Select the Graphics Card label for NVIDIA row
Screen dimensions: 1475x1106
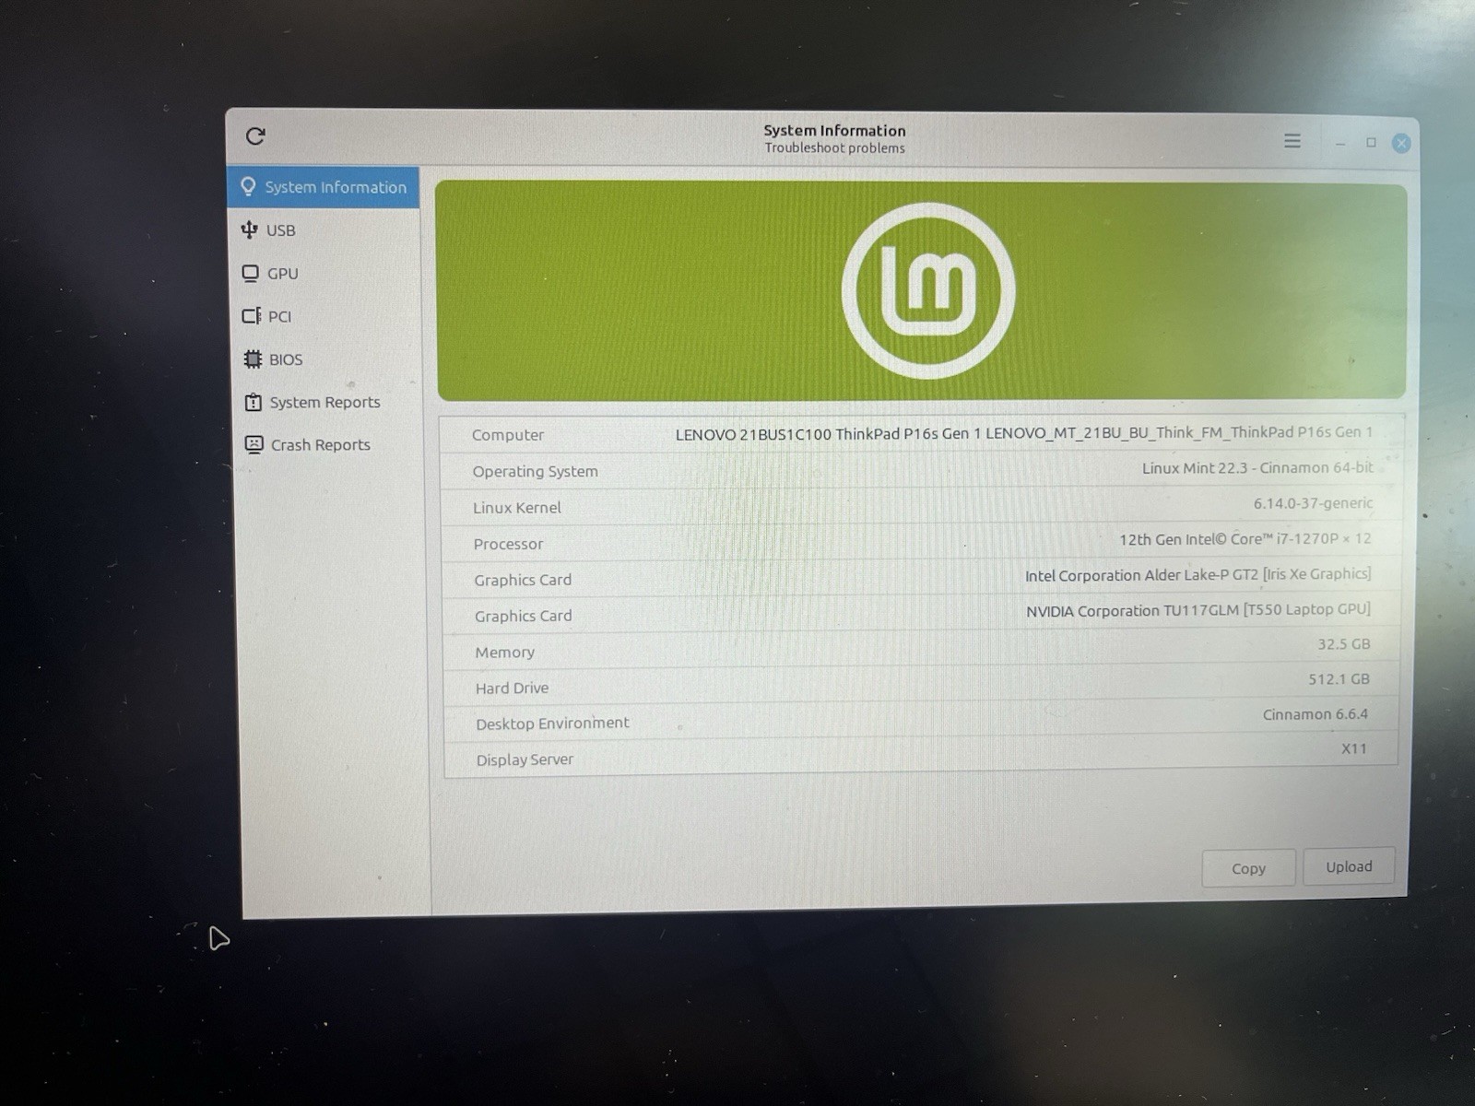[x=523, y=616]
